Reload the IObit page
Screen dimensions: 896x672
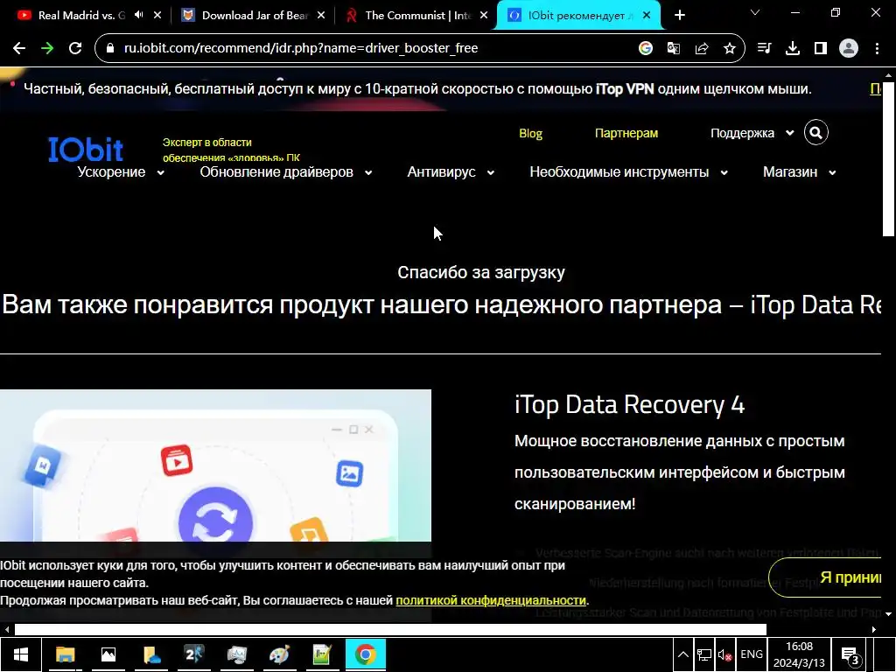[x=75, y=49]
